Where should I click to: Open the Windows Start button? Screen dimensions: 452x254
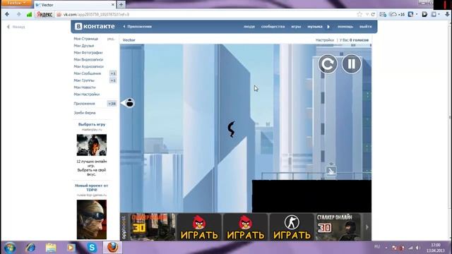pos(9,248)
